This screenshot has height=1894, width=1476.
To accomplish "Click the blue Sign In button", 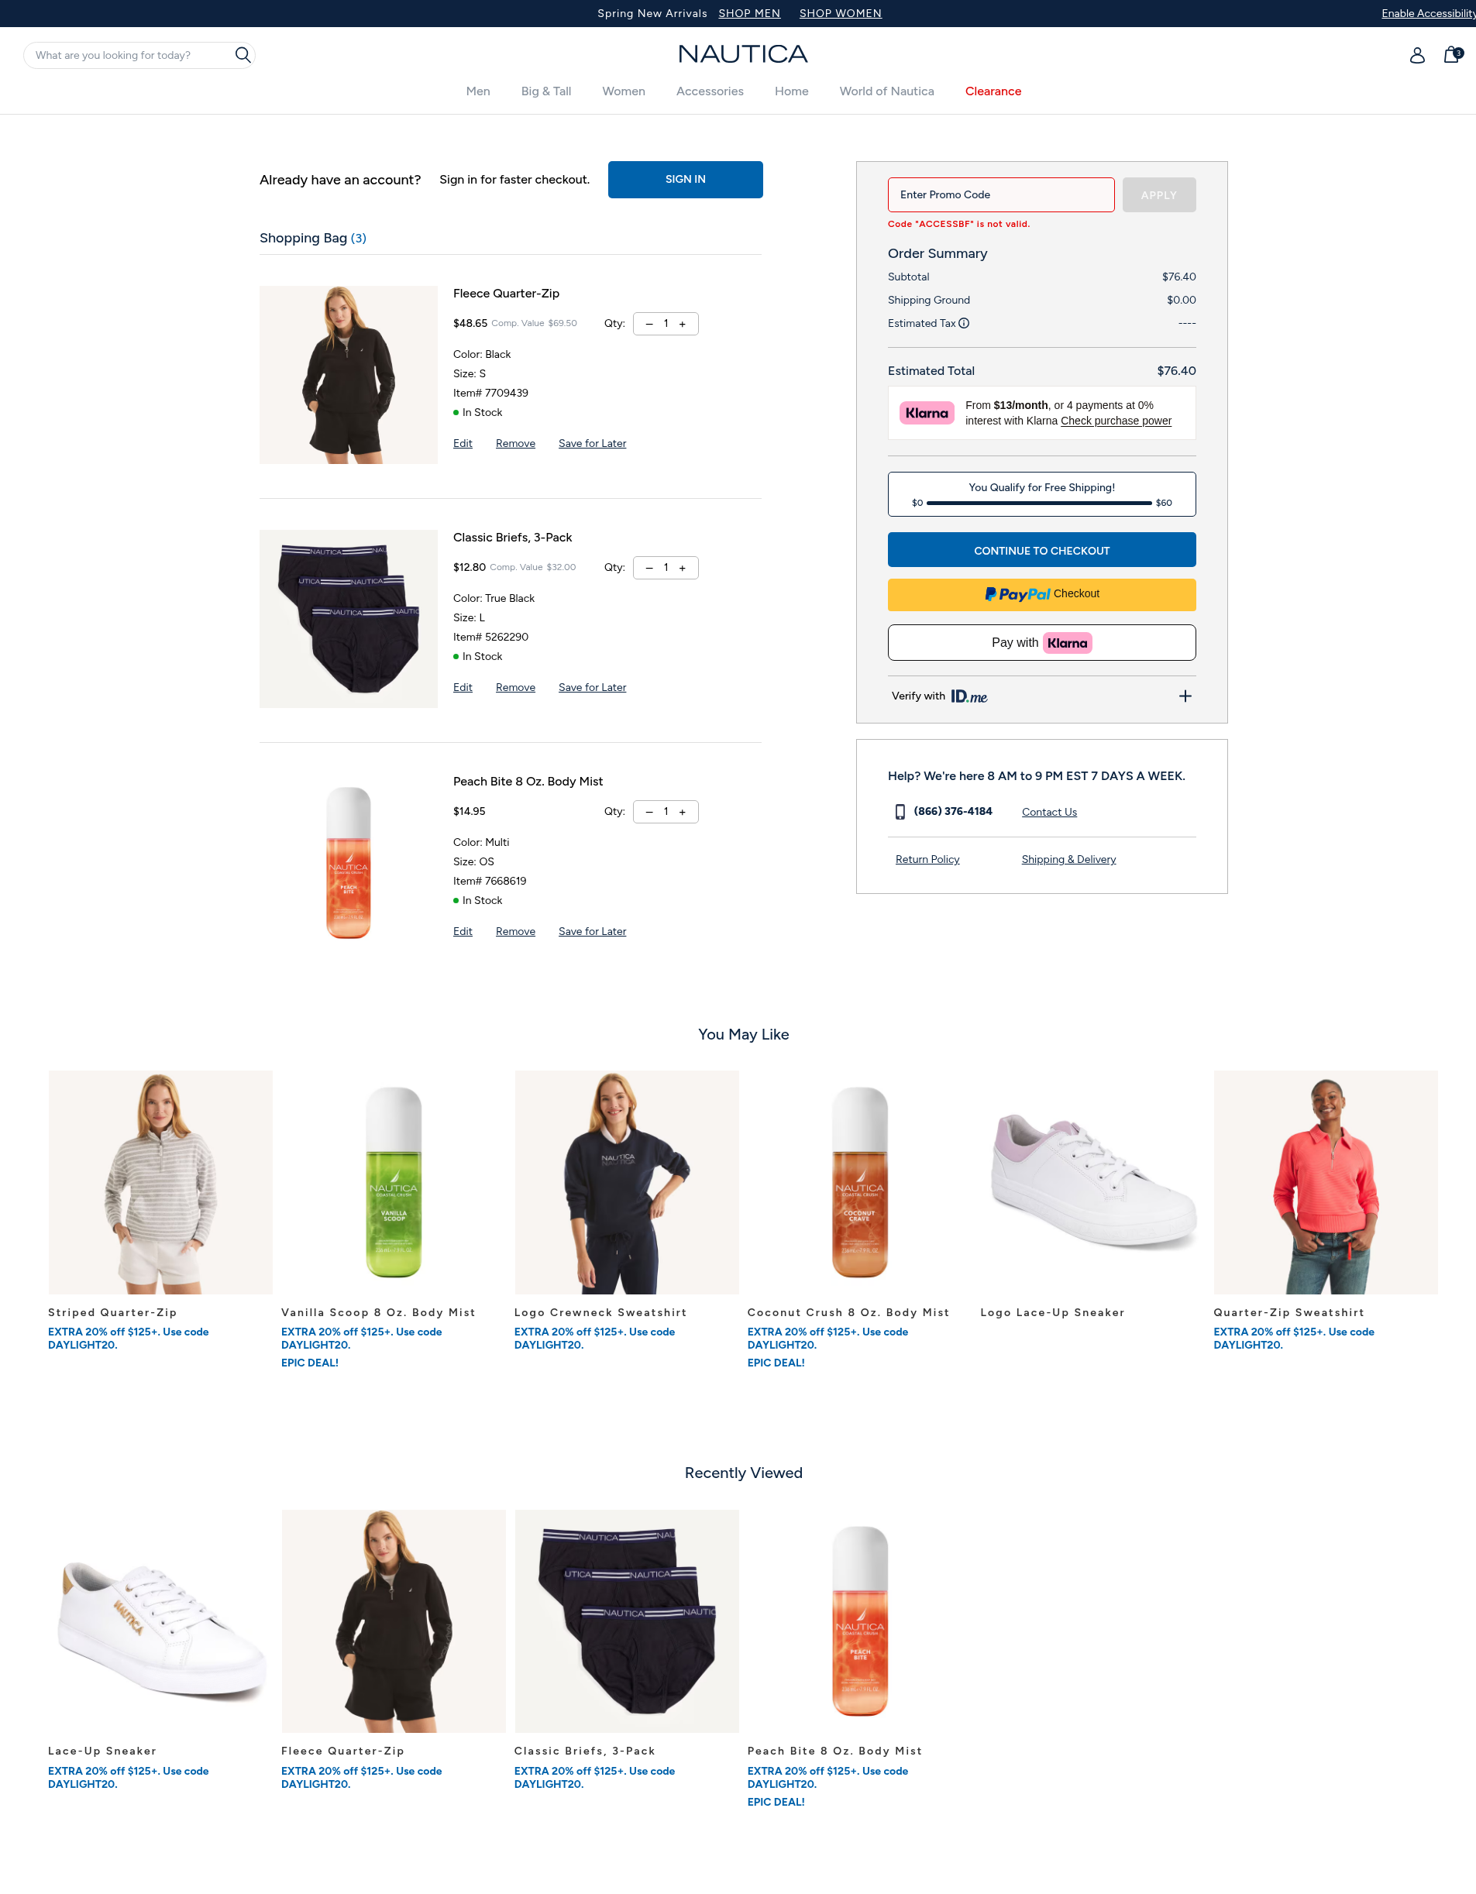I will point(685,180).
